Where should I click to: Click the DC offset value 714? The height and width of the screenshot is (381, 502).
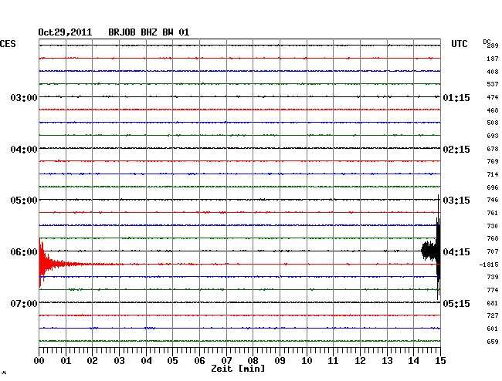(x=493, y=174)
